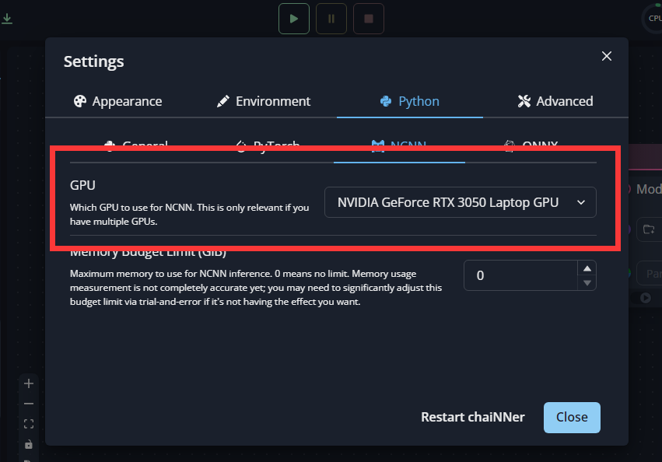Open the GPU selection dropdown

pos(461,202)
